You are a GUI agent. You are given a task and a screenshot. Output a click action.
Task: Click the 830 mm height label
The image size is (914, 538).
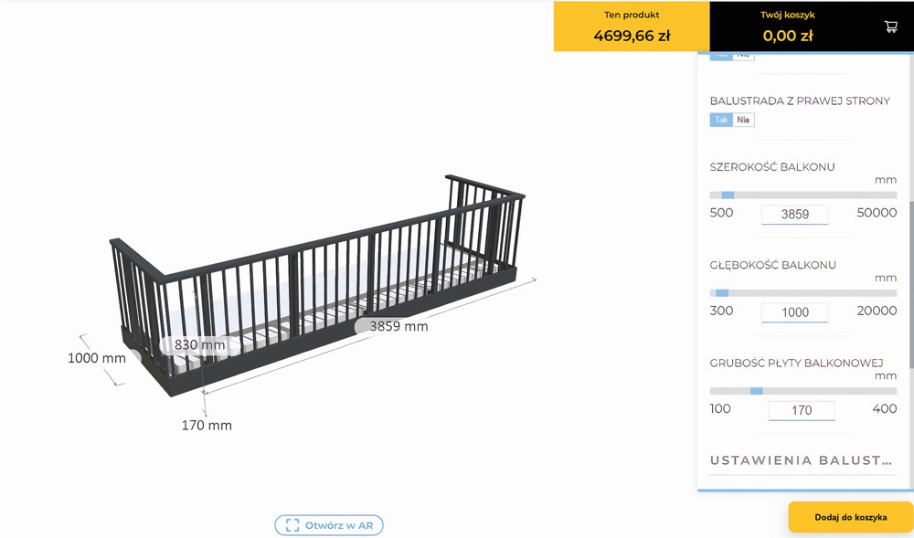200,344
